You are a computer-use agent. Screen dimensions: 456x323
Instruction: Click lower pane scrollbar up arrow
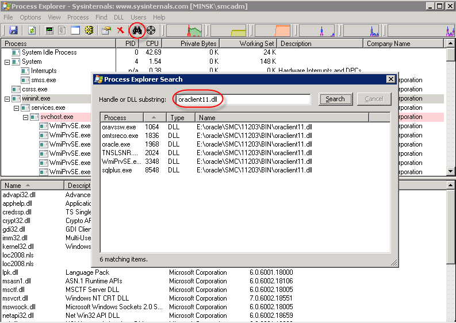tap(450, 185)
